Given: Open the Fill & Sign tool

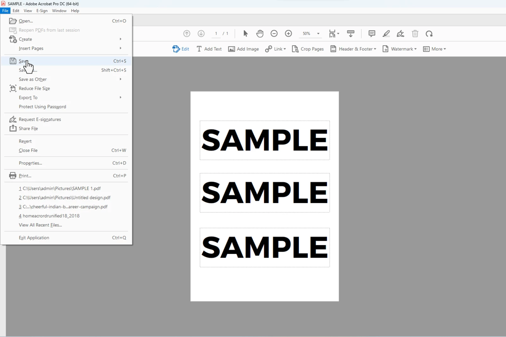Looking at the screenshot, I should point(400,34).
